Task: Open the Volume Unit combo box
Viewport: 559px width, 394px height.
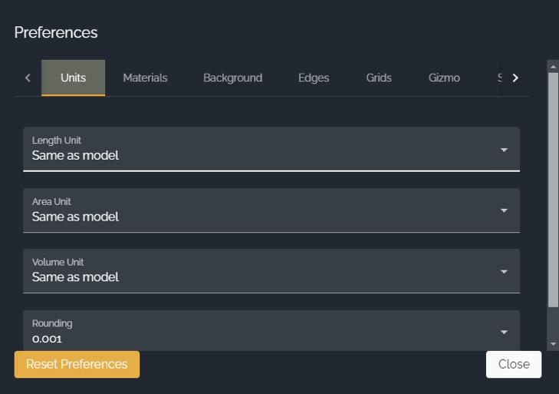Action: [x=261, y=270]
